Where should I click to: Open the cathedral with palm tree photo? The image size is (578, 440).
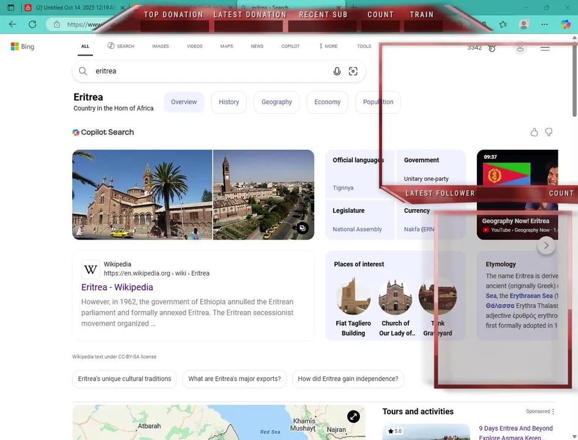click(142, 194)
